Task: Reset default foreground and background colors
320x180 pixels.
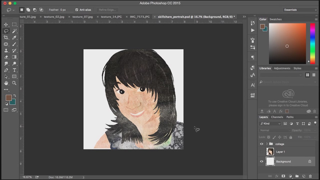Action: 6,104
